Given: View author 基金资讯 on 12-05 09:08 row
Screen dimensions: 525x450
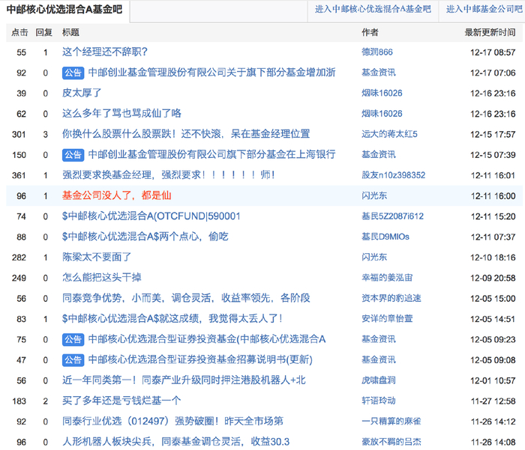Looking at the screenshot, I should click(378, 359).
